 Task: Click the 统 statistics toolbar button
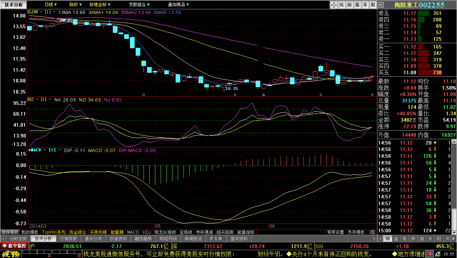pyautogui.click(x=341, y=5)
